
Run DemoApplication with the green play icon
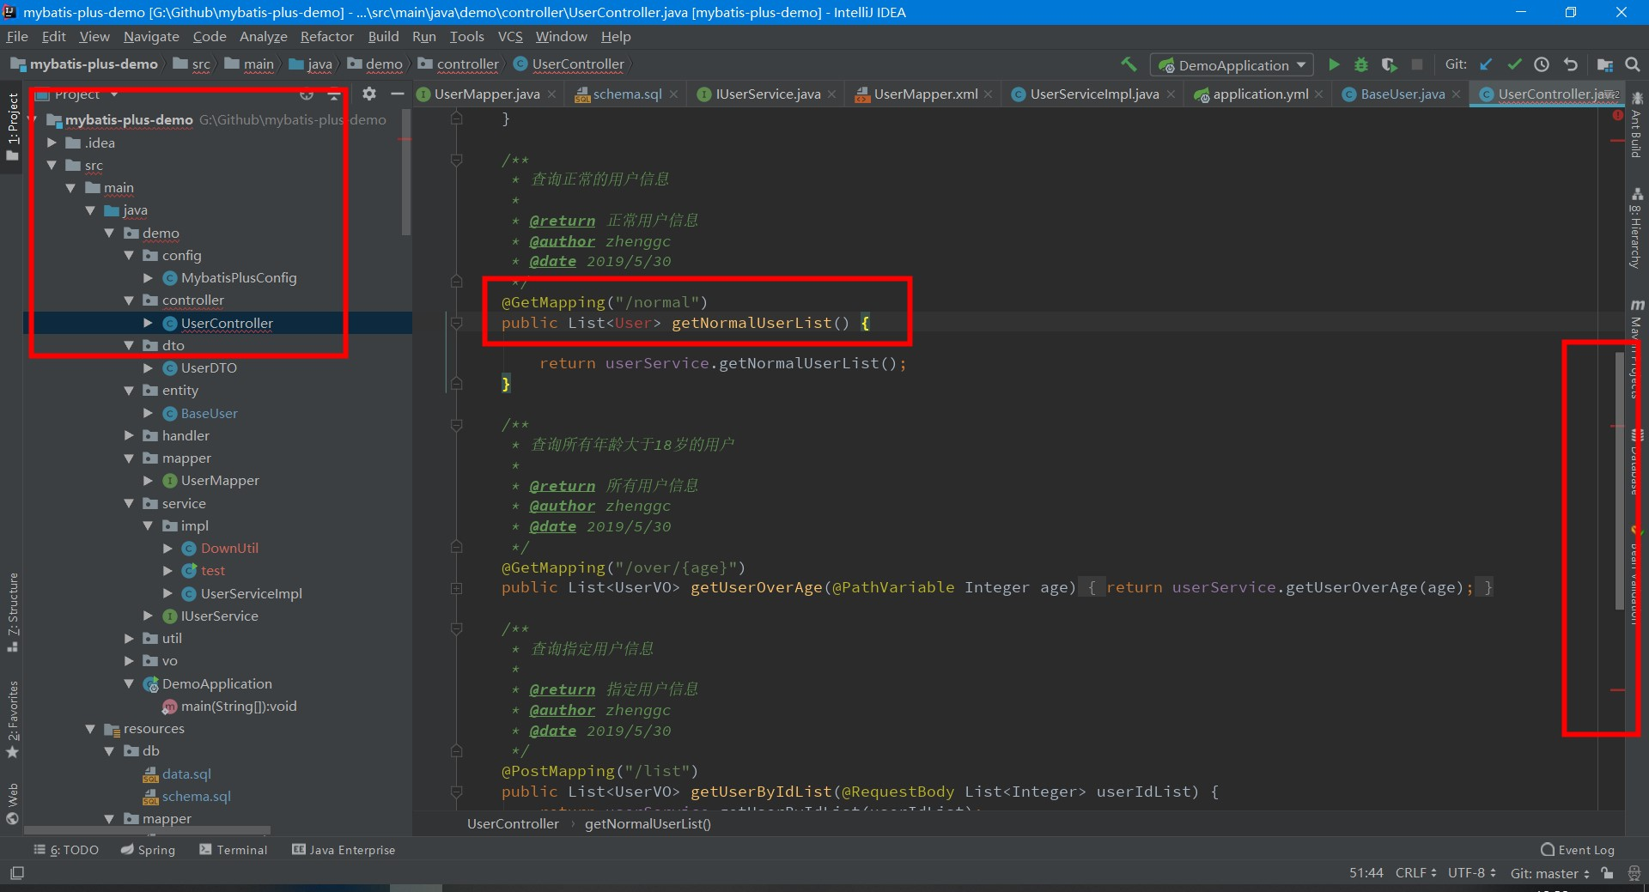(1334, 64)
